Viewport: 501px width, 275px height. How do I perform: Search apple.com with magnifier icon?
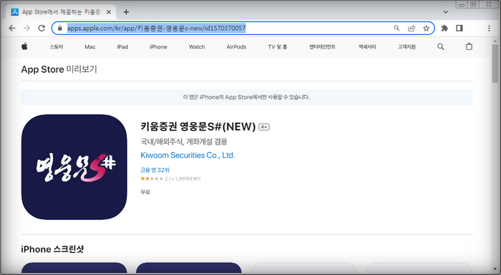pyautogui.click(x=441, y=47)
